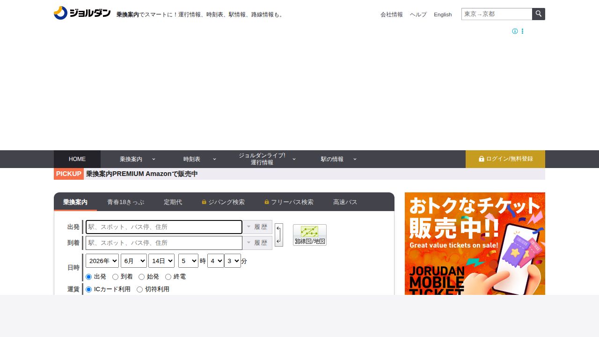Click the lock icon beside フリーパス検索
Screen dimensions: 599x337
(x=267, y=202)
